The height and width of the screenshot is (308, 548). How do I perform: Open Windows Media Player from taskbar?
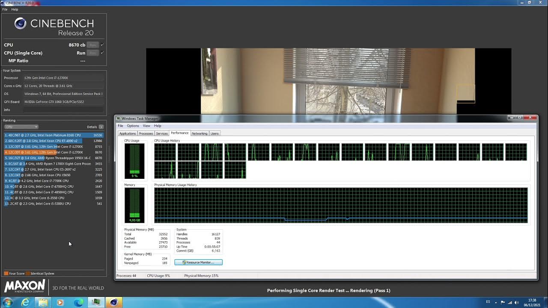coord(60,302)
